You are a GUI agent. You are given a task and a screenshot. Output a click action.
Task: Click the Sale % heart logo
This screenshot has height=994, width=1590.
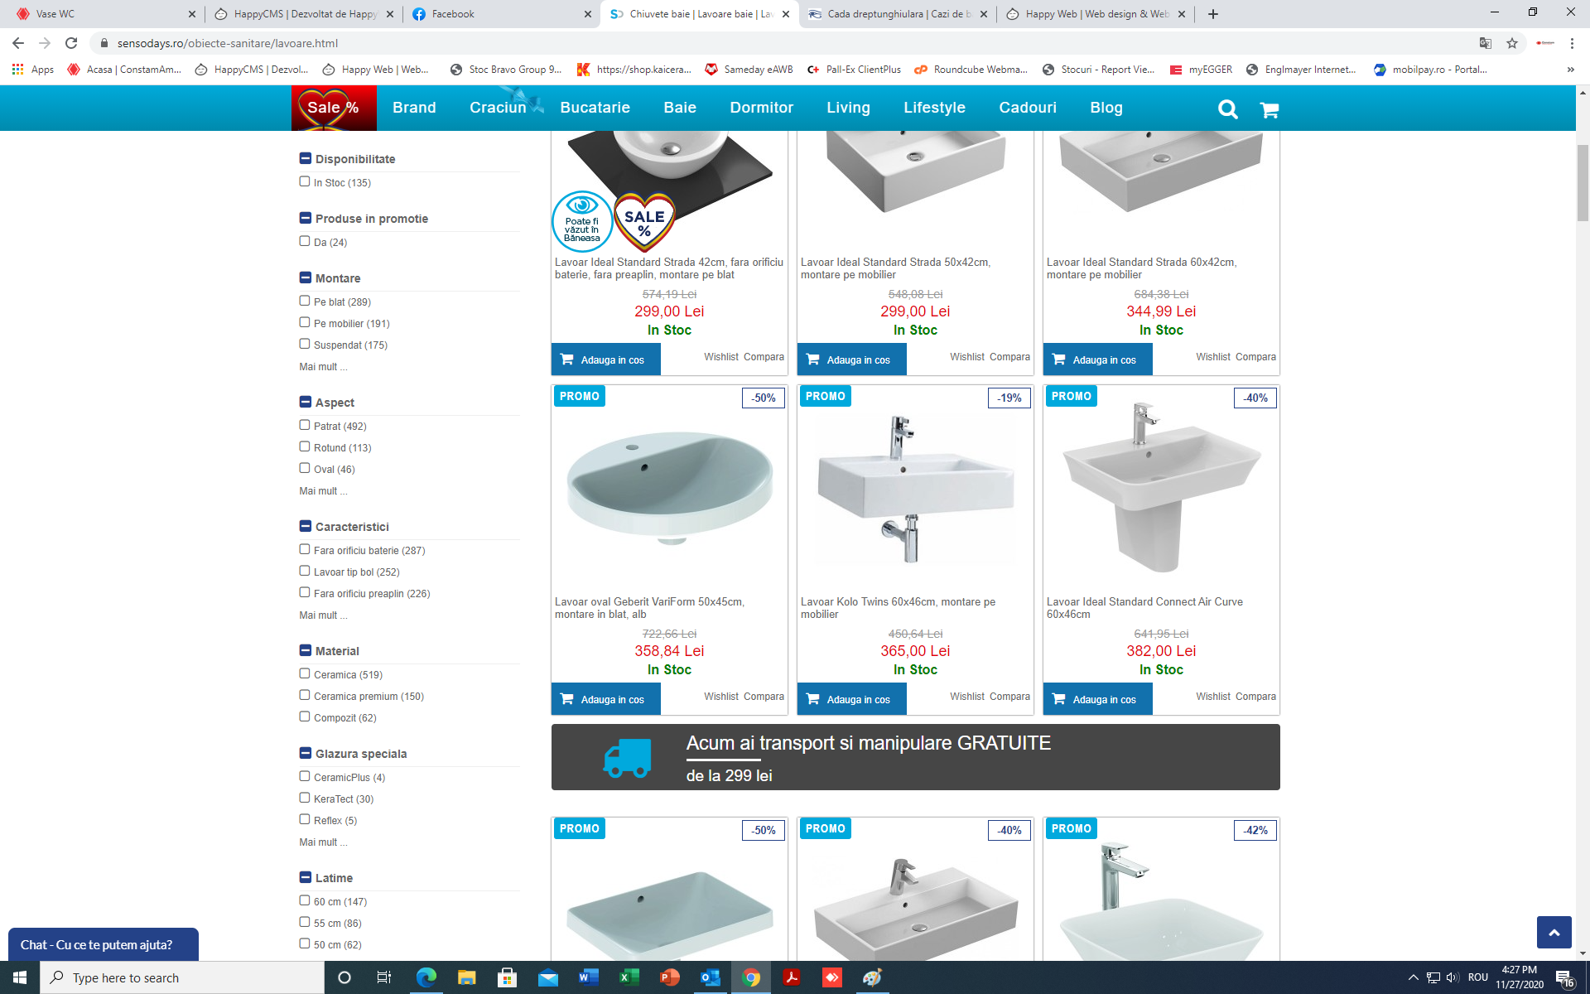(x=334, y=108)
